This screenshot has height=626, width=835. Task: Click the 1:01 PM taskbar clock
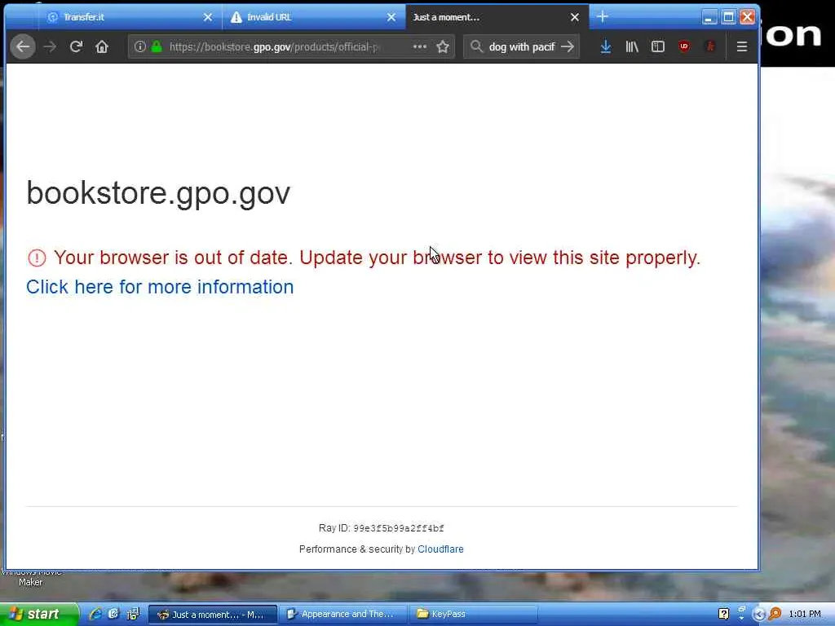tap(805, 615)
